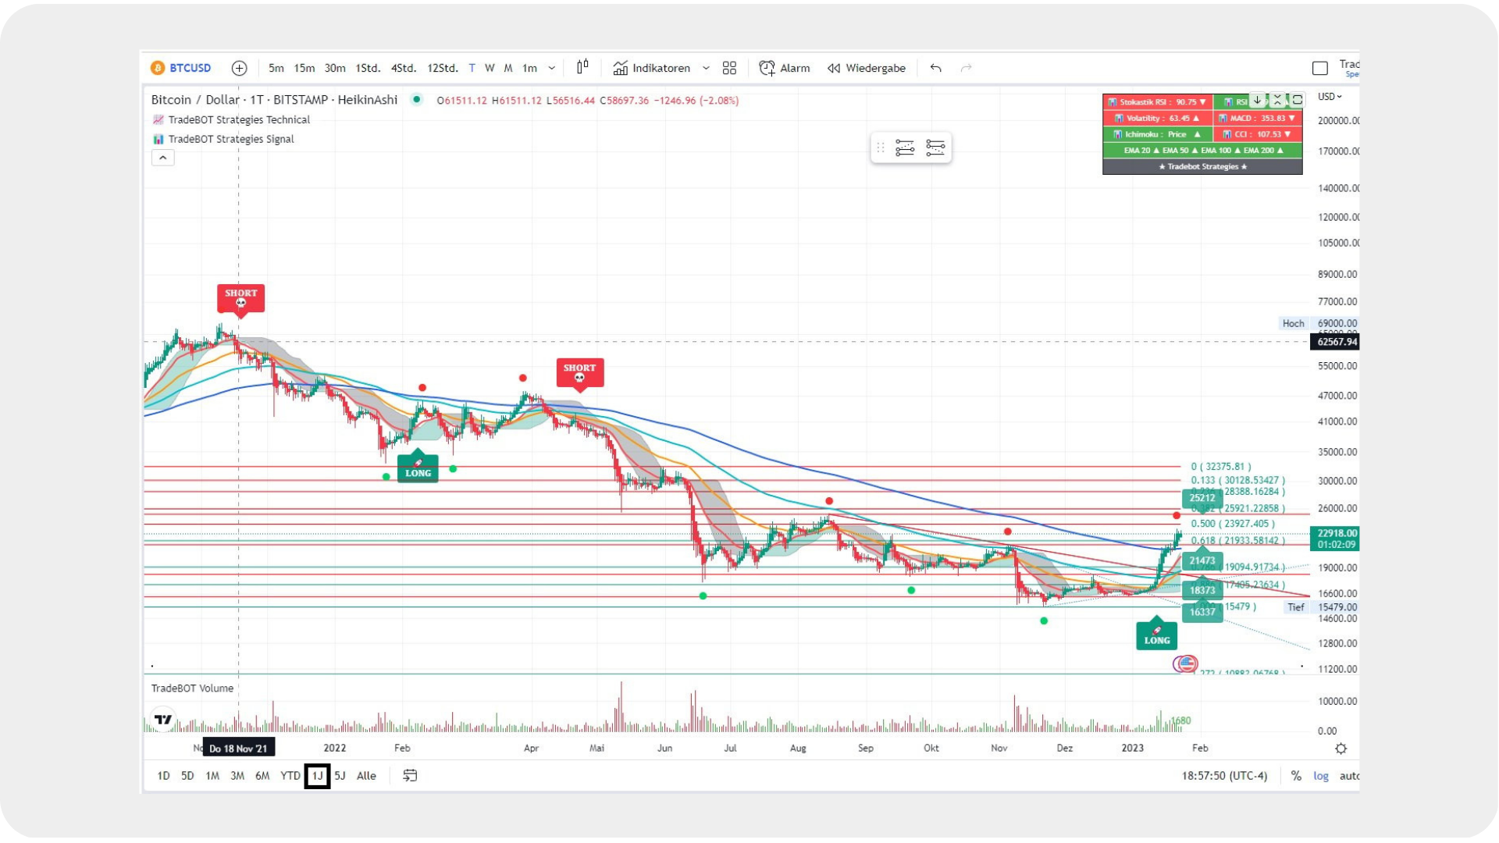
Task: Open the TradingView logo watermark icon
Action: (x=162, y=718)
